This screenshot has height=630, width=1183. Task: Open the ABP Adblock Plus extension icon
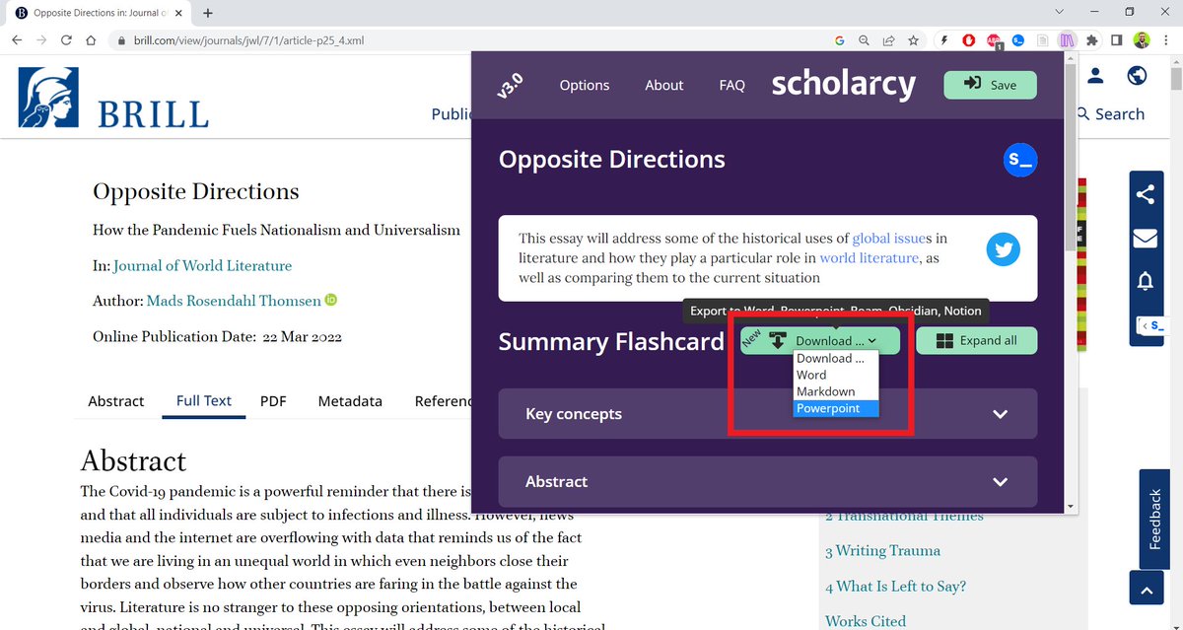[995, 41]
